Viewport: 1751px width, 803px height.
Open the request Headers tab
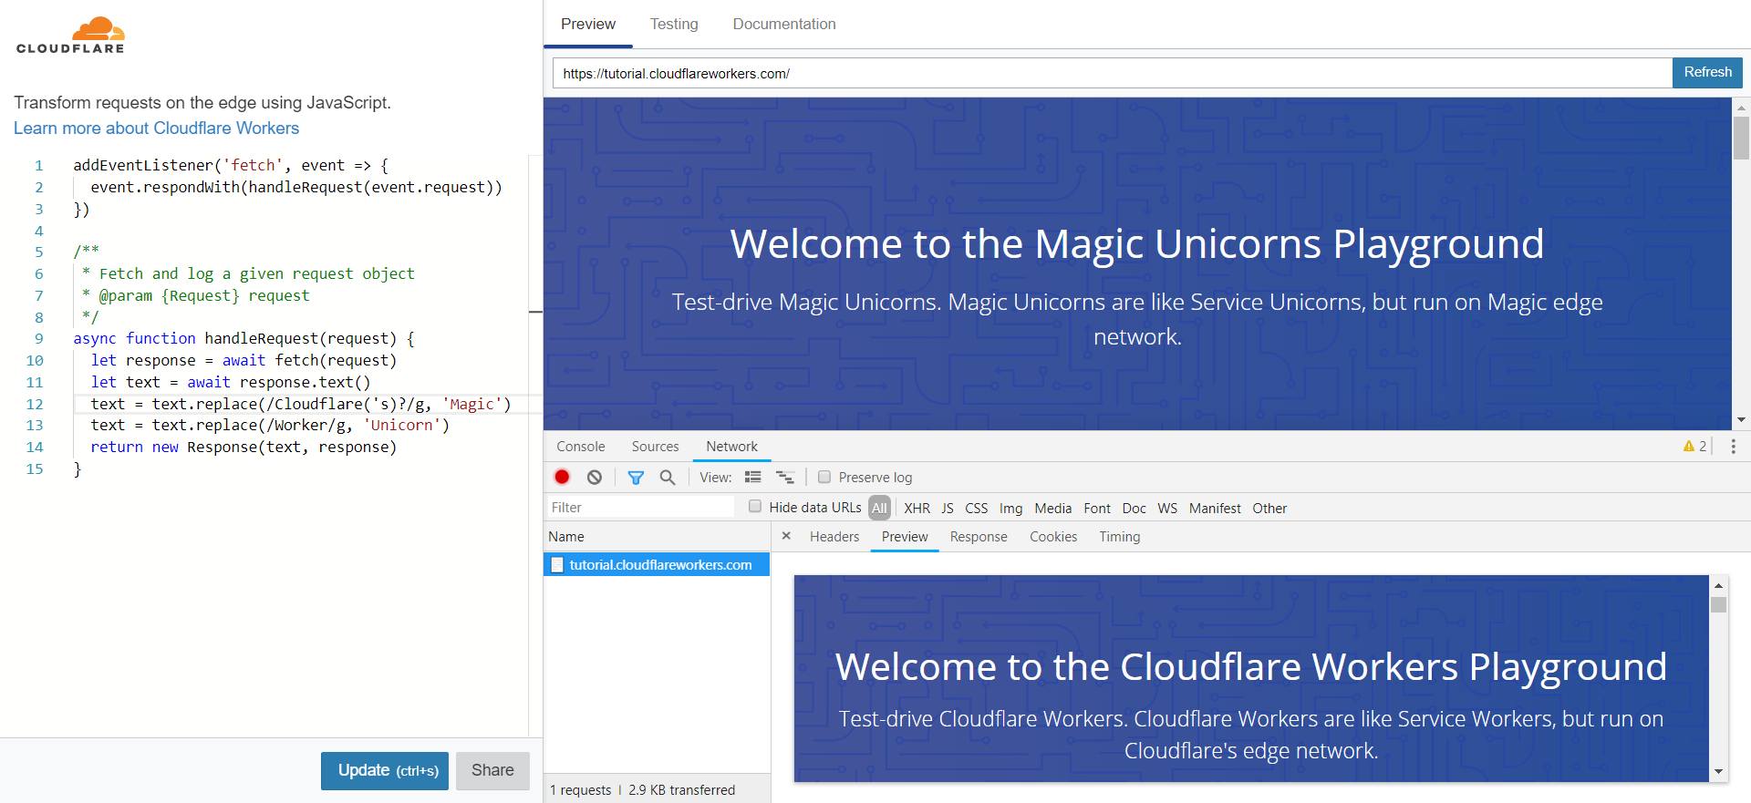tap(834, 537)
